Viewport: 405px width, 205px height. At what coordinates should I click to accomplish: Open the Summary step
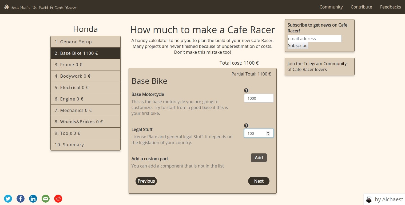[x=85, y=145]
